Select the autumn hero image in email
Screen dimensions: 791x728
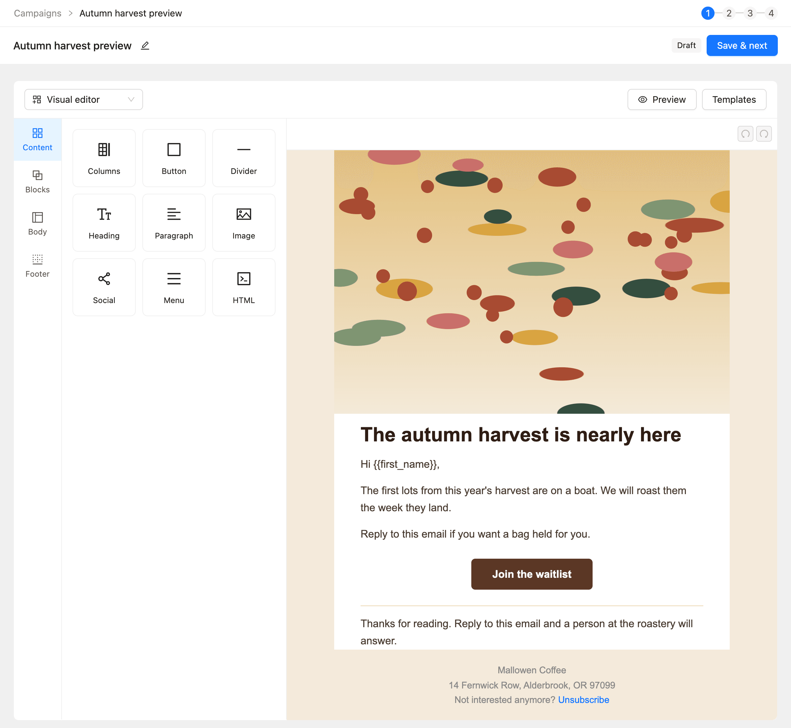[532, 282]
